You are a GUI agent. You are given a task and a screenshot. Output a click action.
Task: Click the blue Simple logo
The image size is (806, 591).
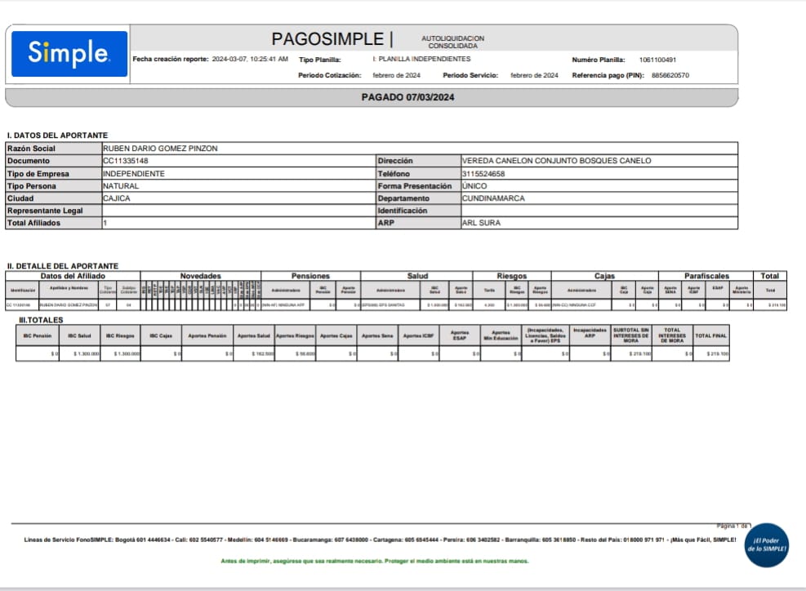(69, 54)
